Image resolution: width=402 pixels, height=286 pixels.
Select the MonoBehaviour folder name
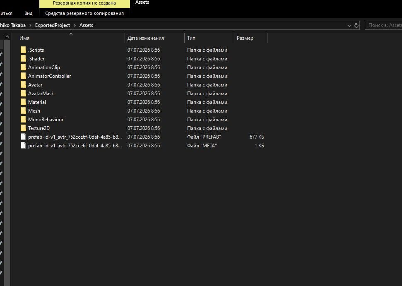click(46, 120)
